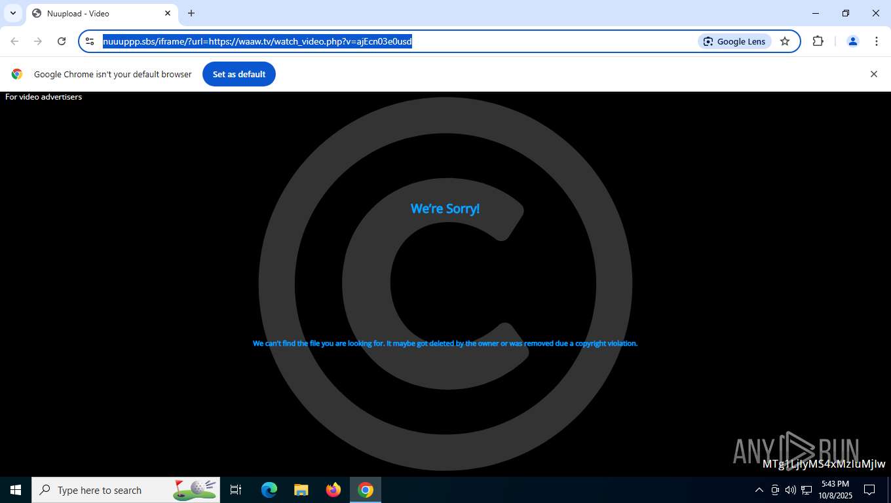Reload the current page
The image size is (891, 503).
(x=62, y=41)
